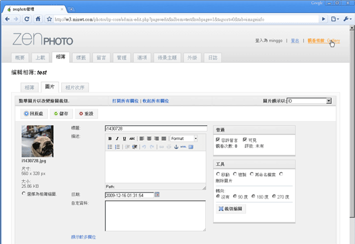Toggle underline formatting in editor toolbar
This screenshot has height=244, width=355.
[x=125, y=139]
